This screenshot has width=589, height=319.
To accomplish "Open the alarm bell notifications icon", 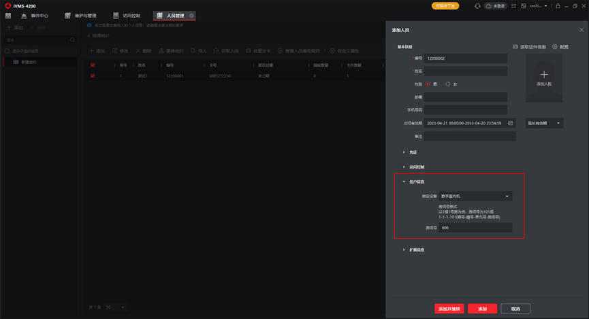I will click(x=477, y=6).
